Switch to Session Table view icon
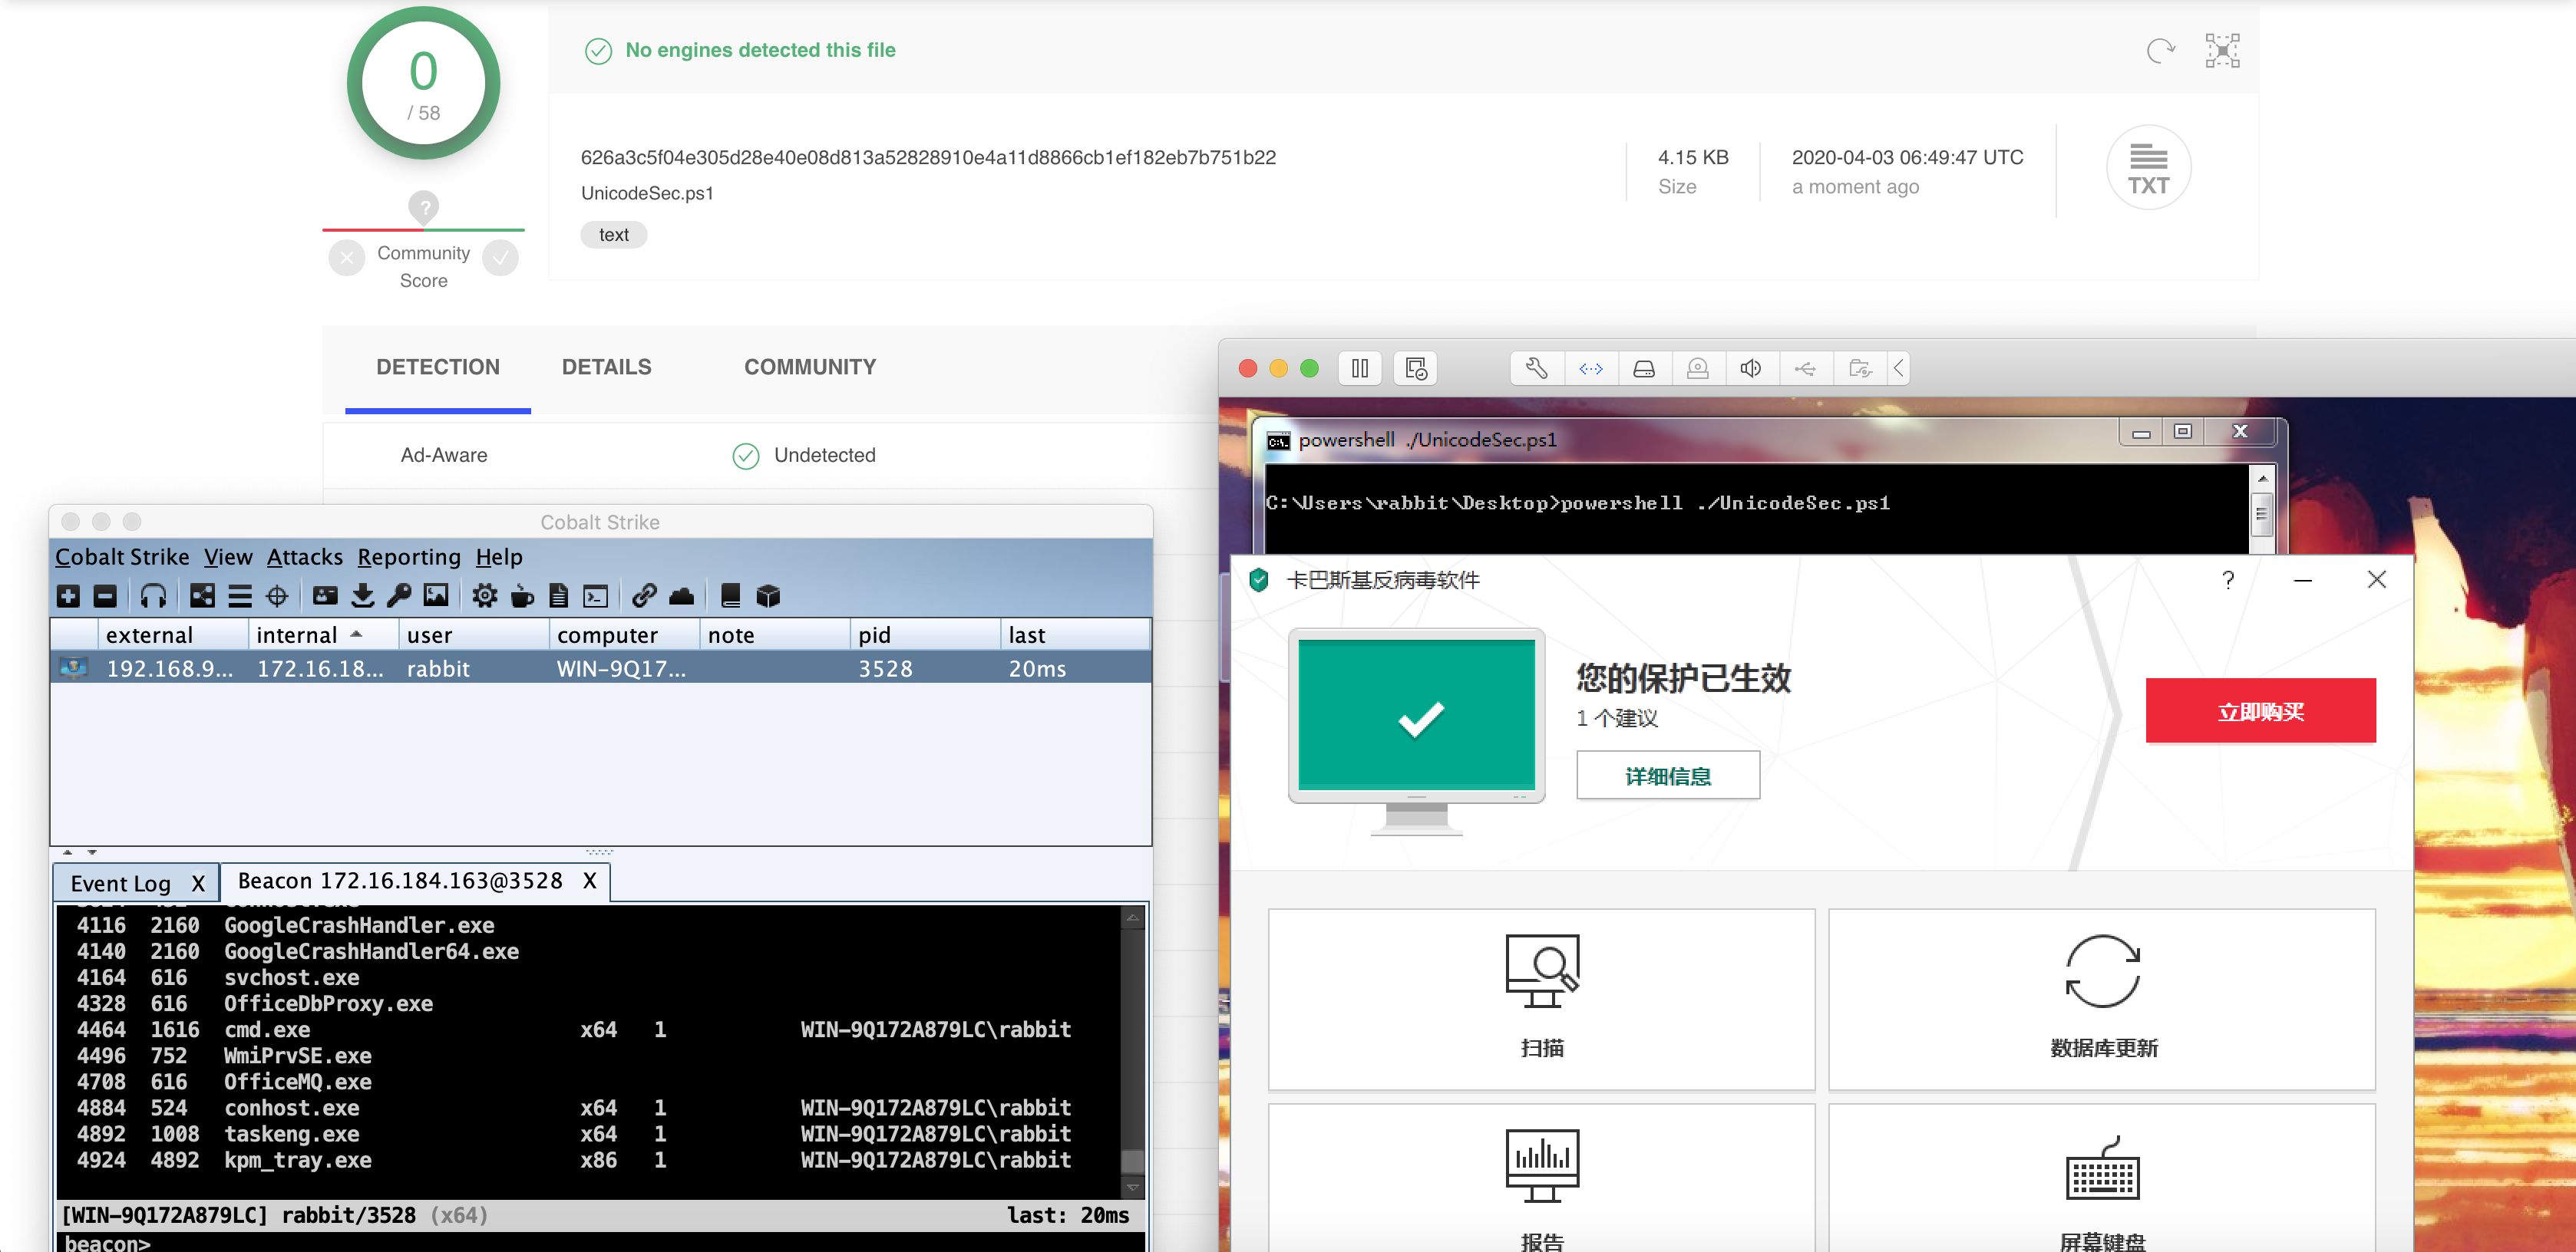The width and height of the screenshot is (2576, 1252). pos(240,597)
